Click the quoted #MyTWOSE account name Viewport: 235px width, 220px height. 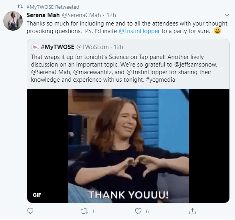(57, 47)
